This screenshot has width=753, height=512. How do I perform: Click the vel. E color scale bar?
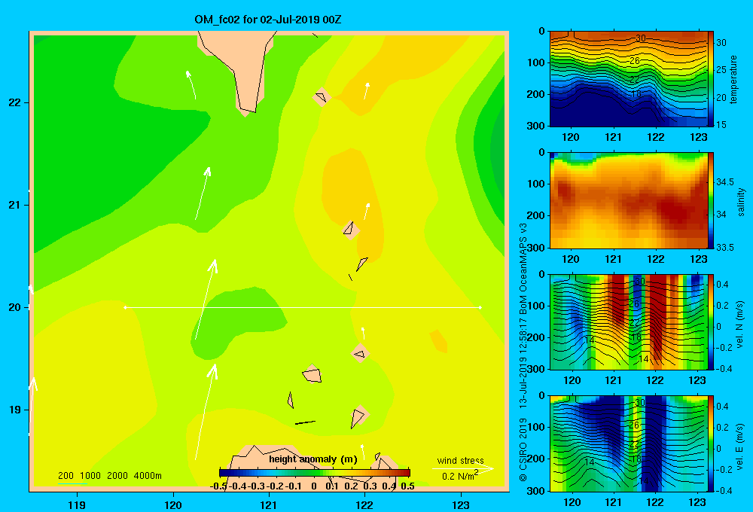(x=711, y=443)
